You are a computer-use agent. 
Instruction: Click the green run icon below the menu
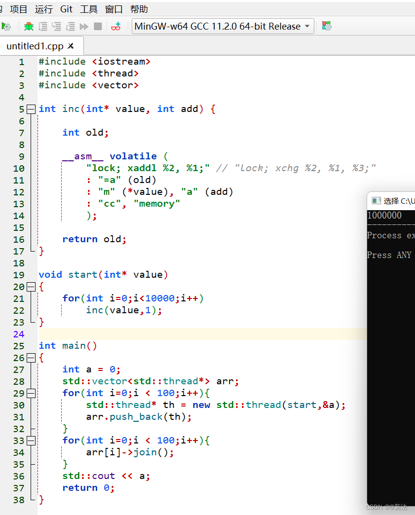click(x=6, y=26)
